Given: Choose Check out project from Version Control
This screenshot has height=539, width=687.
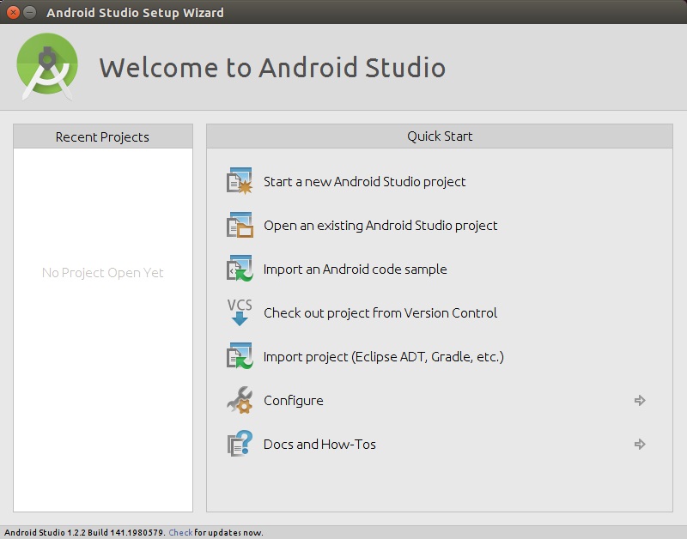Looking at the screenshot, I should (x=380, y=312).
